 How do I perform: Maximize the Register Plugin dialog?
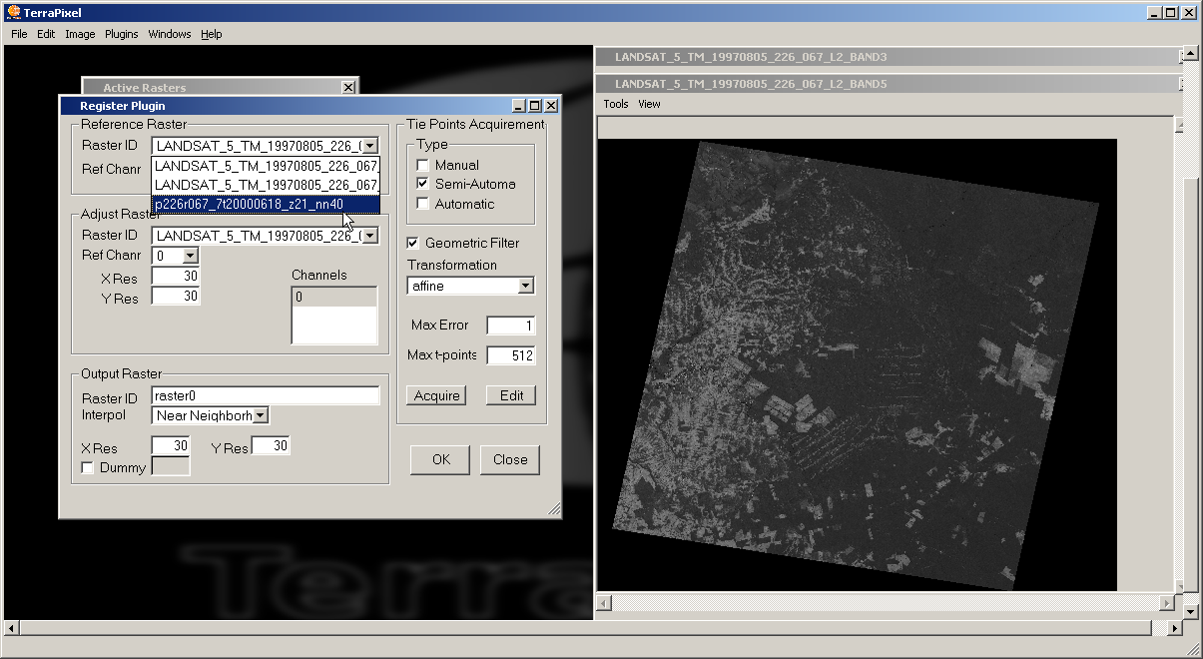point(534,106)
